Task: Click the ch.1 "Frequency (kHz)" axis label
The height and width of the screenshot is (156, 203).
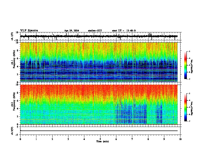Action: coord(14,59)
